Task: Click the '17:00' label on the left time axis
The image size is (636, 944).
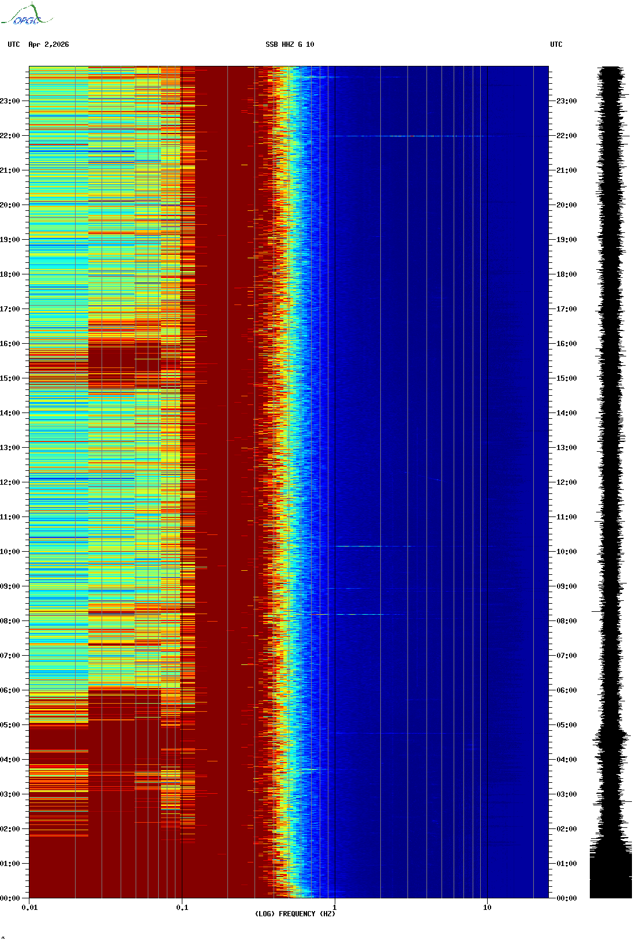Action: pos(10,309)
